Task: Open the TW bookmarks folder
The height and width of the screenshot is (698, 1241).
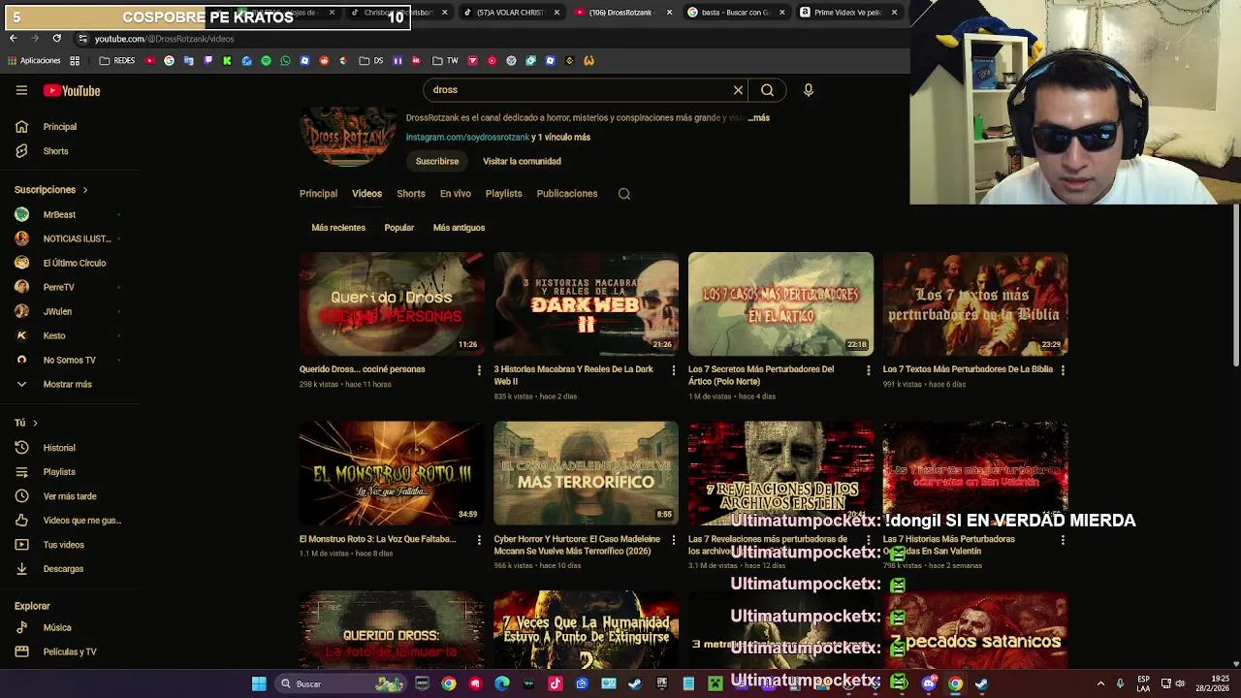Action: (445, 61)
